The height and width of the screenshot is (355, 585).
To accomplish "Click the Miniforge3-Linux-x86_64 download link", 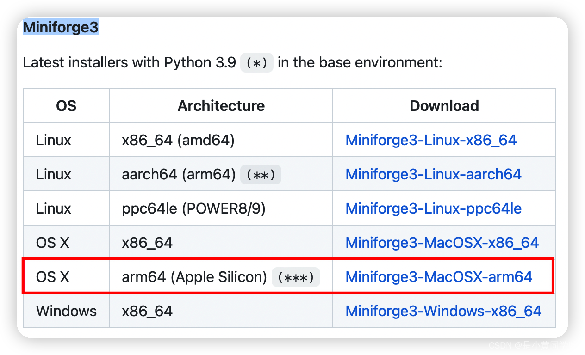I will point(431,140).
